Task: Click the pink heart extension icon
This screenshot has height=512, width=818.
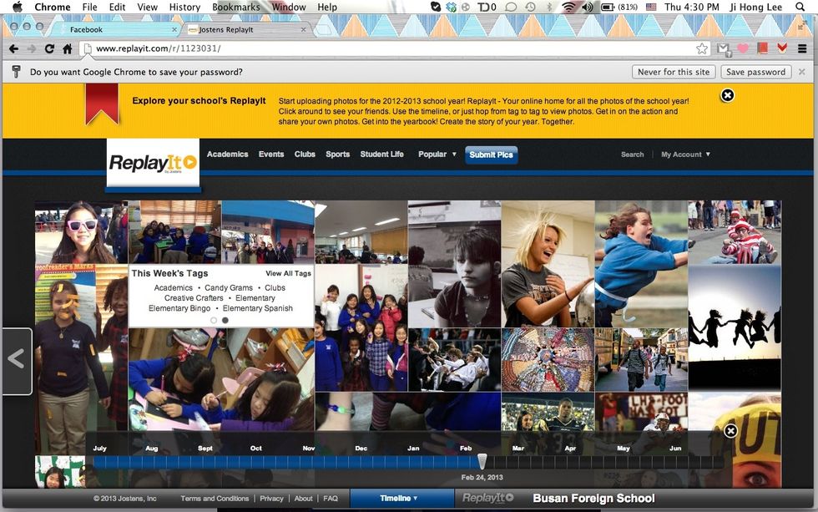Action: 743,48
